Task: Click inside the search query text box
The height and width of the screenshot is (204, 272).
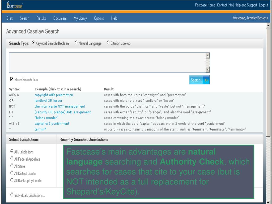Action: click(x=107, y=62)
